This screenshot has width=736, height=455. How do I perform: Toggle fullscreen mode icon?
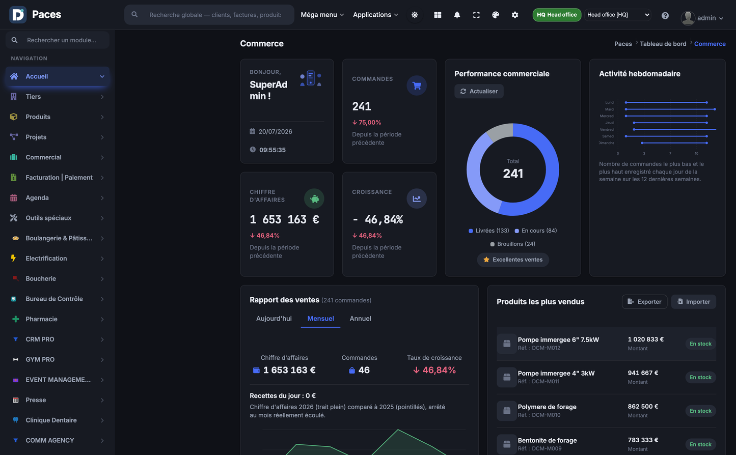(476, 15)
